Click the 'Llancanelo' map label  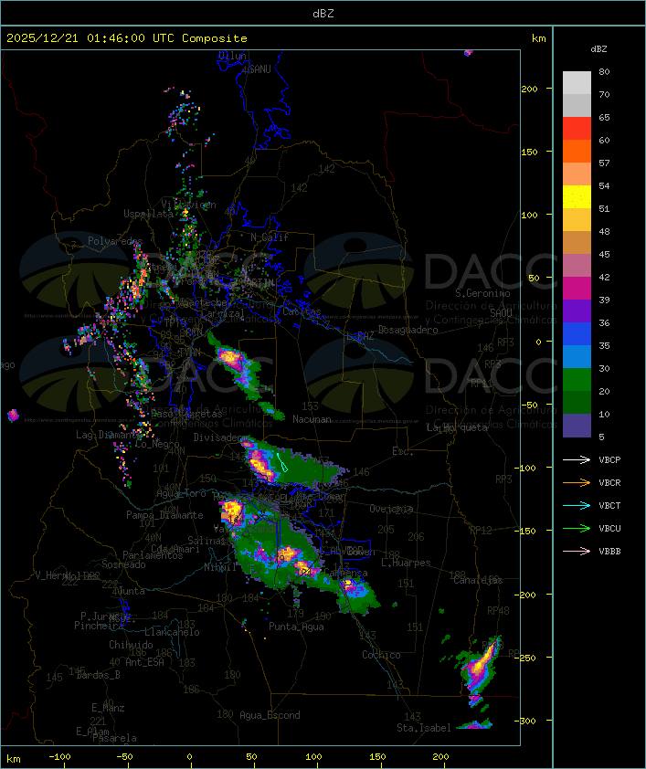click(172, 632)
